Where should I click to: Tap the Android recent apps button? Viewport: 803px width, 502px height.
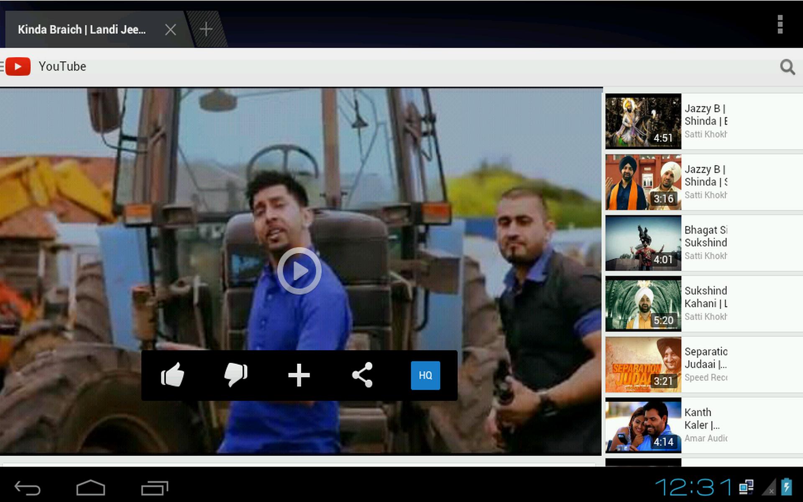(x=154, y=488)
